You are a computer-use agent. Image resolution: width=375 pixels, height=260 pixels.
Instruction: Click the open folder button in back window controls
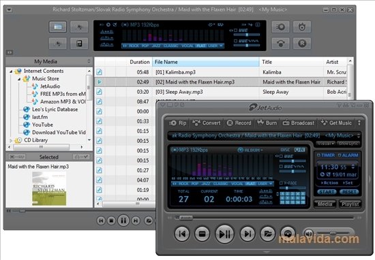click(148, 221)
